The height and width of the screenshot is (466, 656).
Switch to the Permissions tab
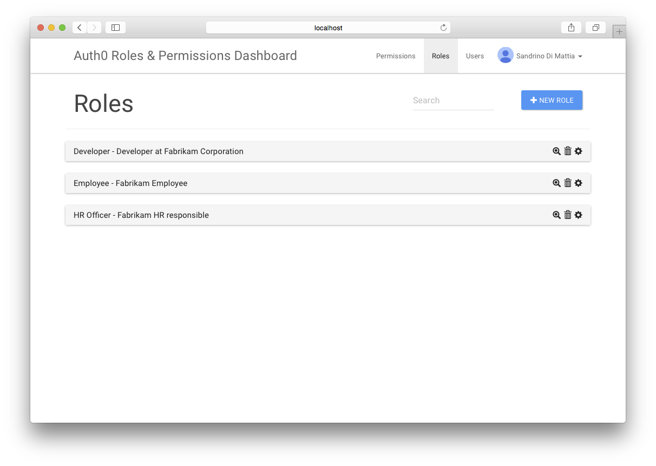396,56
